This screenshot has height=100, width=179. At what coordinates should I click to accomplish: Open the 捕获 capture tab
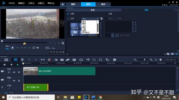click(x=73, y=4)
